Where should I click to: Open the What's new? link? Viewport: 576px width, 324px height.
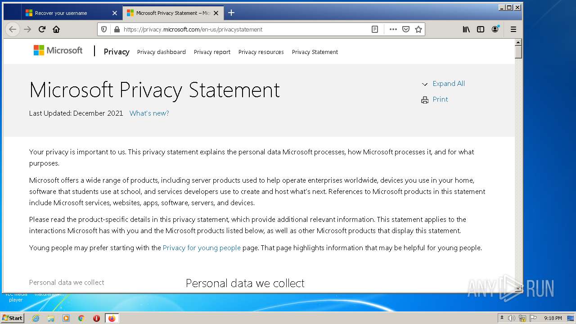click(x=149, y=113)
